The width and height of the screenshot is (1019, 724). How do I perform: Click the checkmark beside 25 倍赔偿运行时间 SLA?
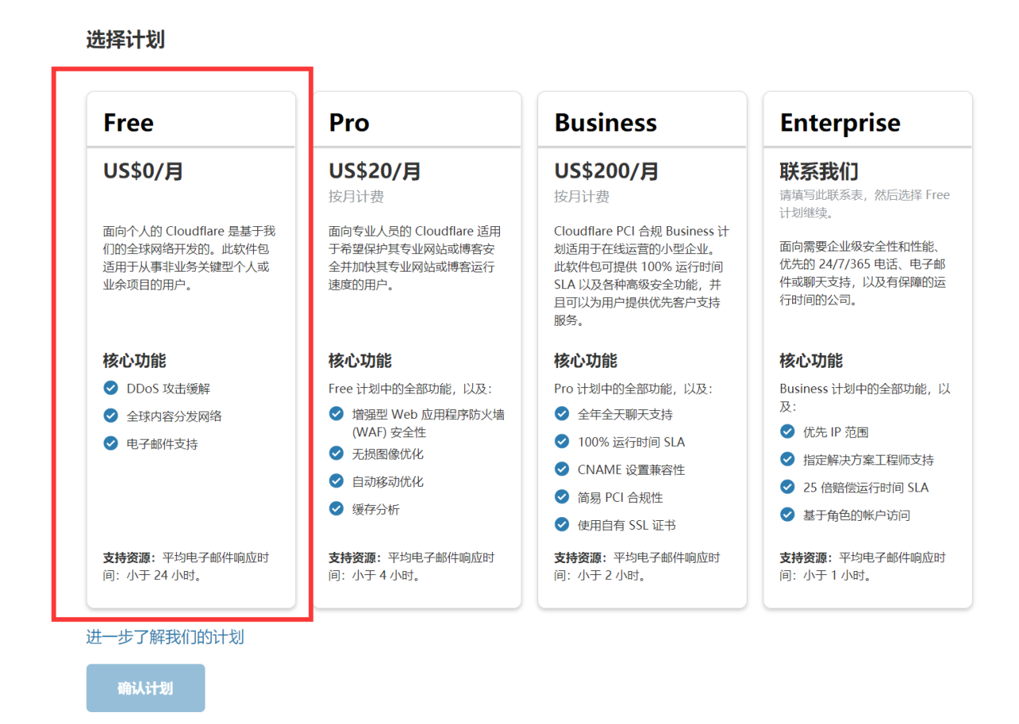[x=787, y=487]
